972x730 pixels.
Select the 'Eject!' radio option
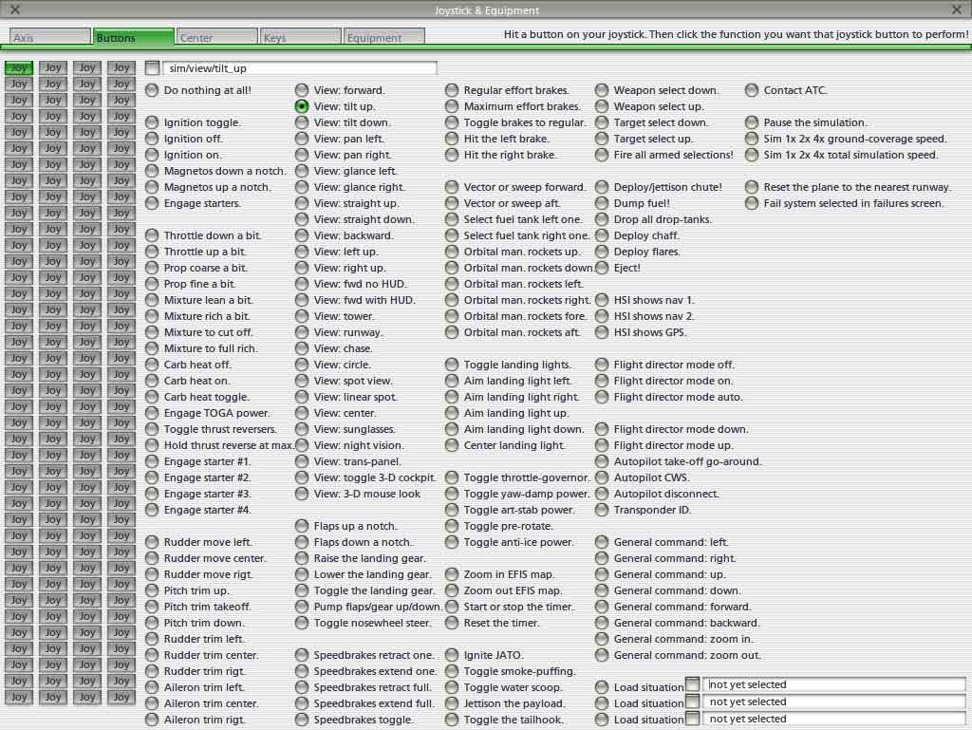point(602,268)
